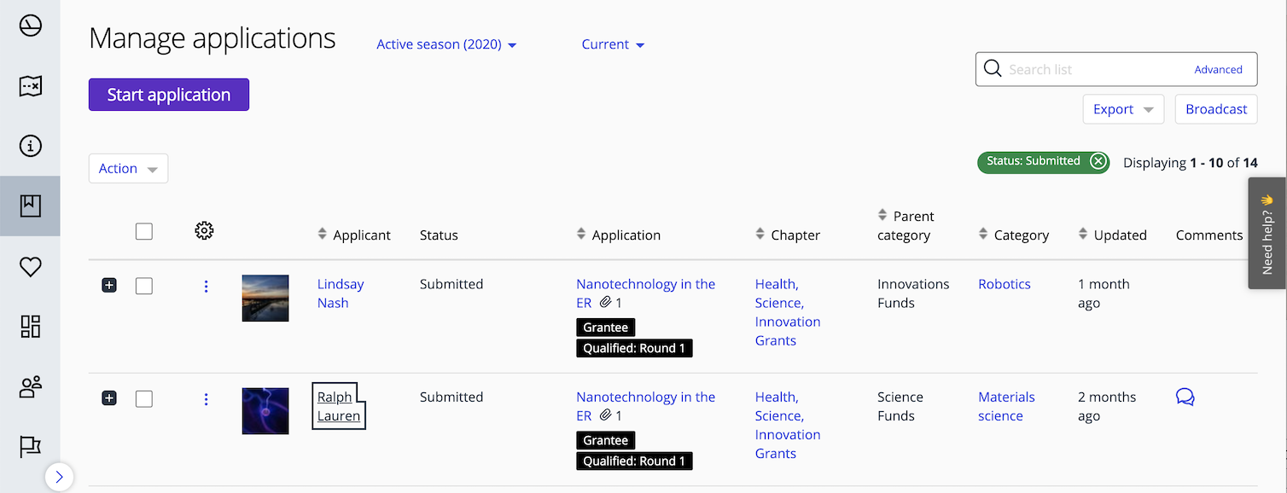Click the flag icon in sidebar

coord(31,447)
